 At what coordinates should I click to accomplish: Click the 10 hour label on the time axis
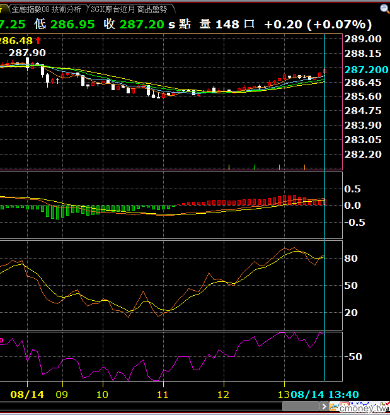coord(102,395)
